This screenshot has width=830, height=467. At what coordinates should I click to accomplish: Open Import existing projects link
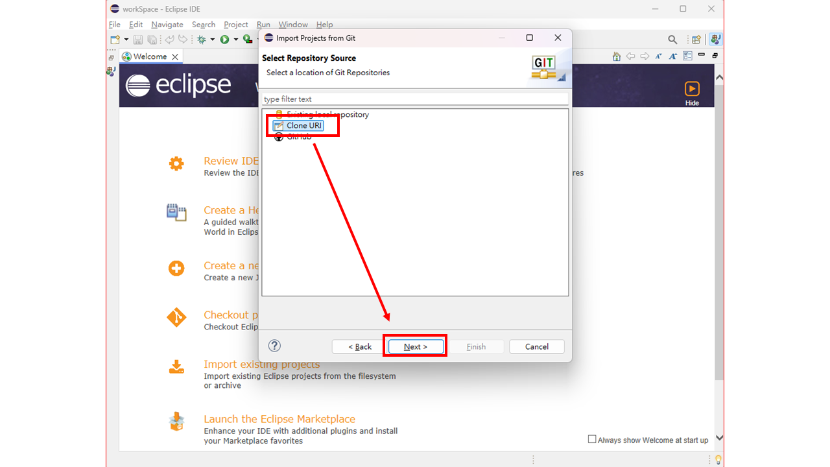click(x=262, y=364)
